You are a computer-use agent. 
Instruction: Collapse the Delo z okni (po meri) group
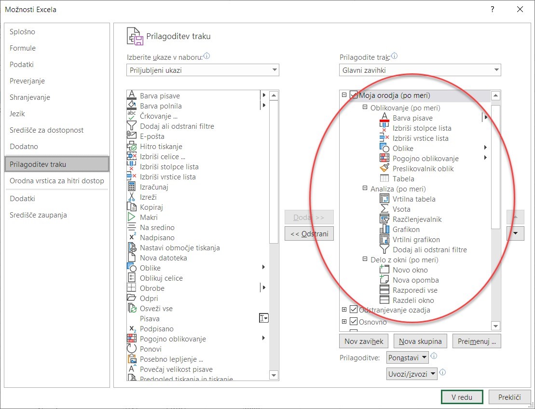click(x=365, y=259)
